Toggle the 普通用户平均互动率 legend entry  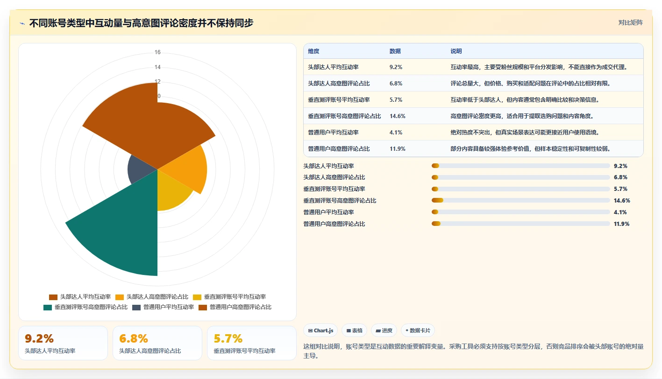pyautogui.click(x=163, y=307)
